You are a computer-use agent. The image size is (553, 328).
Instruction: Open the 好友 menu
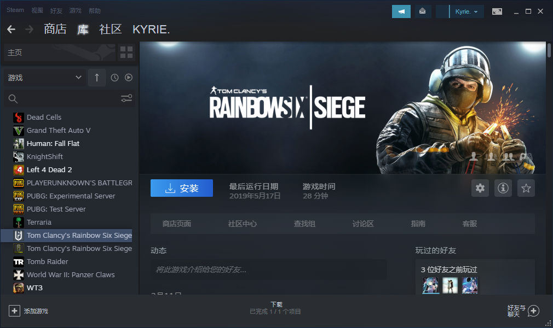coord(56,10)
